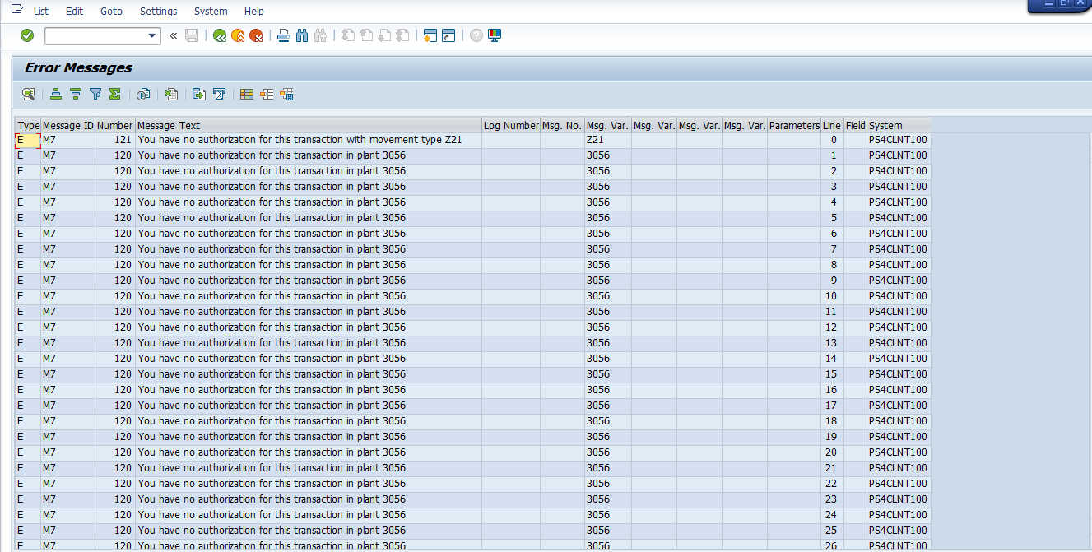Click the Message Text column header
1092x552 pixels.
[x=308, y=125]
